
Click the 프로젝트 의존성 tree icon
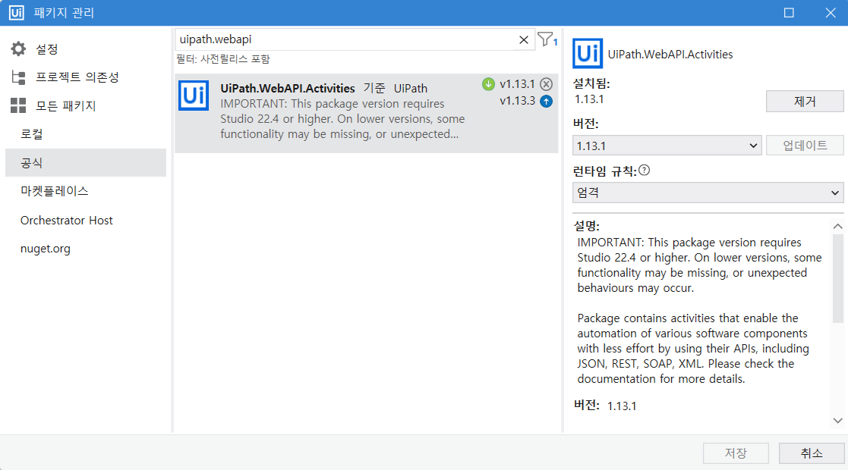tap(18, 77)
